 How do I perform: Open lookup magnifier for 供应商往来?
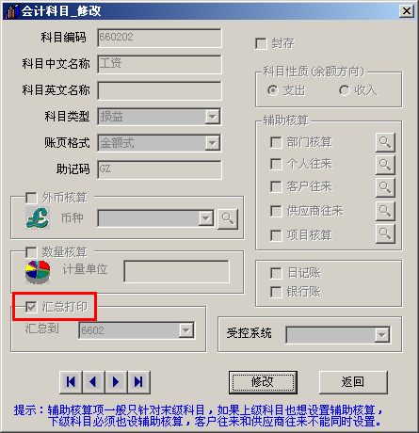pos(385,211)
